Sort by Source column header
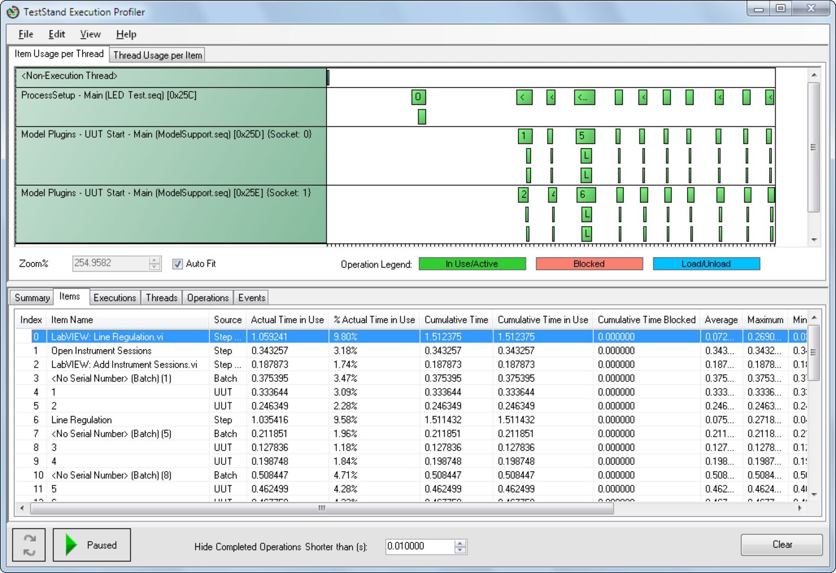This screenshot has height=573, width=836. pos(228,320)
